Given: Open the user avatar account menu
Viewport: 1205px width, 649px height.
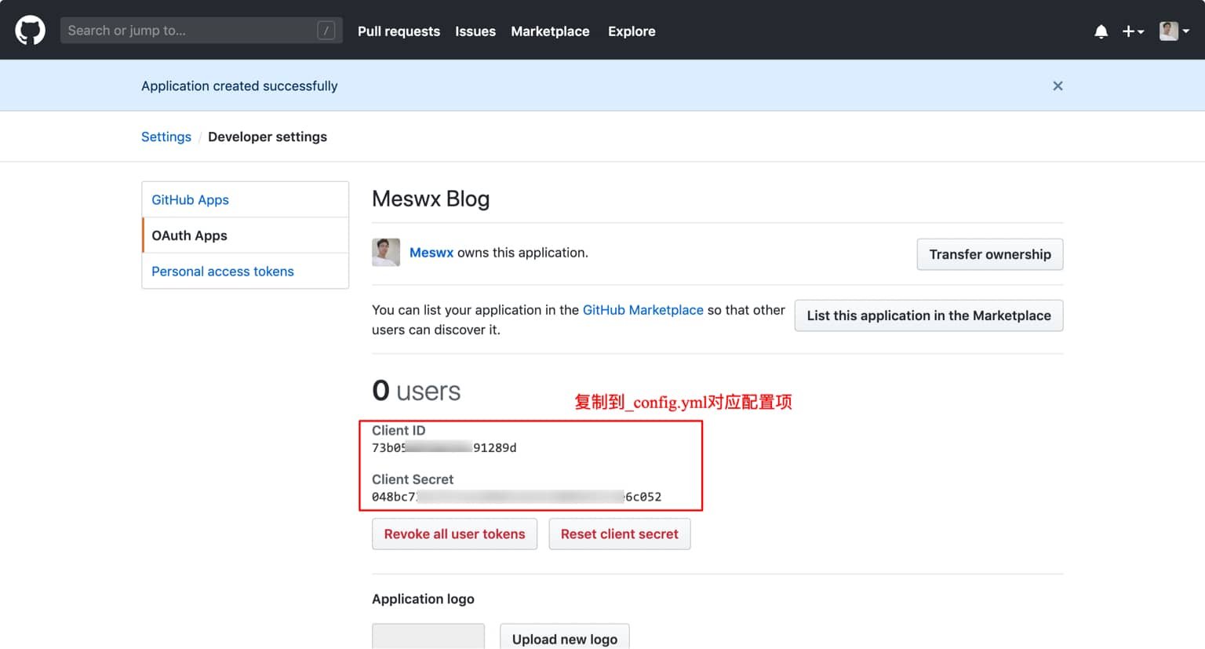Looking at the screenshot, I should [1174, 31].
